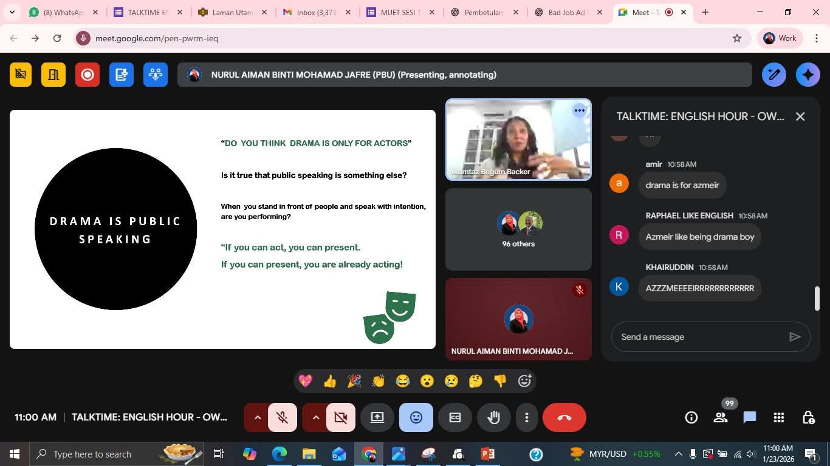Click the red hang up call button
Viewport: 830px width, 466px height.
(x=564, y=417)
